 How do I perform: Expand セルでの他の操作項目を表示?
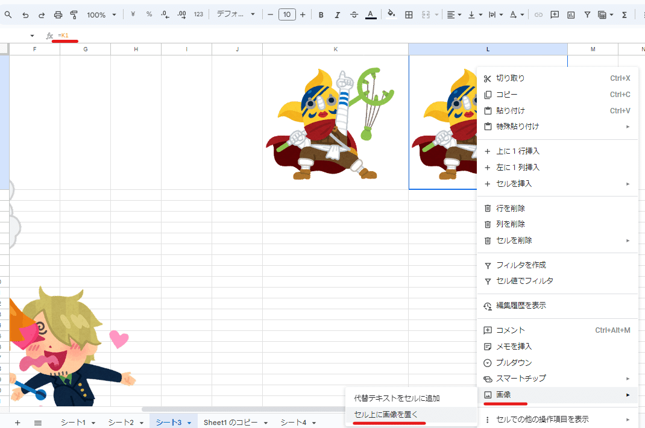[557, 420]
